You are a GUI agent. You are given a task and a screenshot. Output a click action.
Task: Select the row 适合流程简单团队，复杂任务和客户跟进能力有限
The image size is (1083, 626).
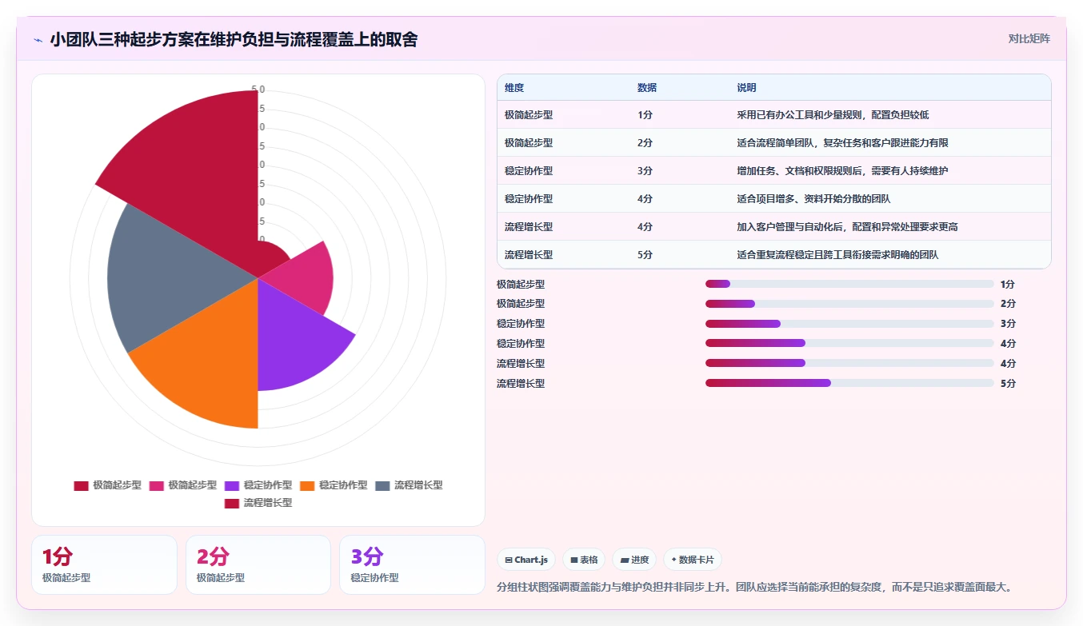tap(773, 142)
